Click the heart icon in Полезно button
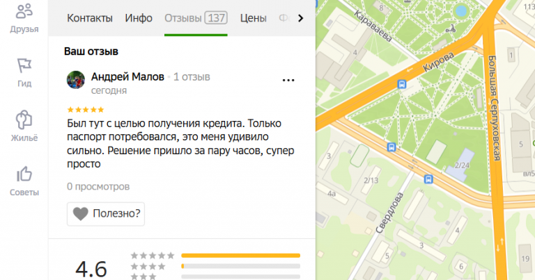 click(x=81, y=214)
